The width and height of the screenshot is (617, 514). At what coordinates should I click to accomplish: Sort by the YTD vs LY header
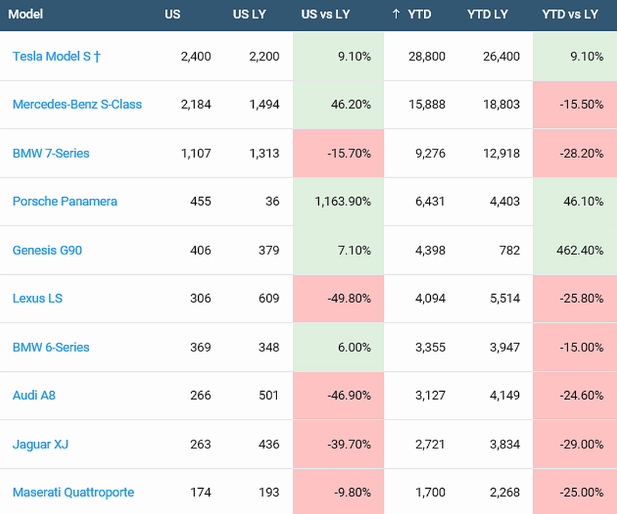click(x=570, y=14)
